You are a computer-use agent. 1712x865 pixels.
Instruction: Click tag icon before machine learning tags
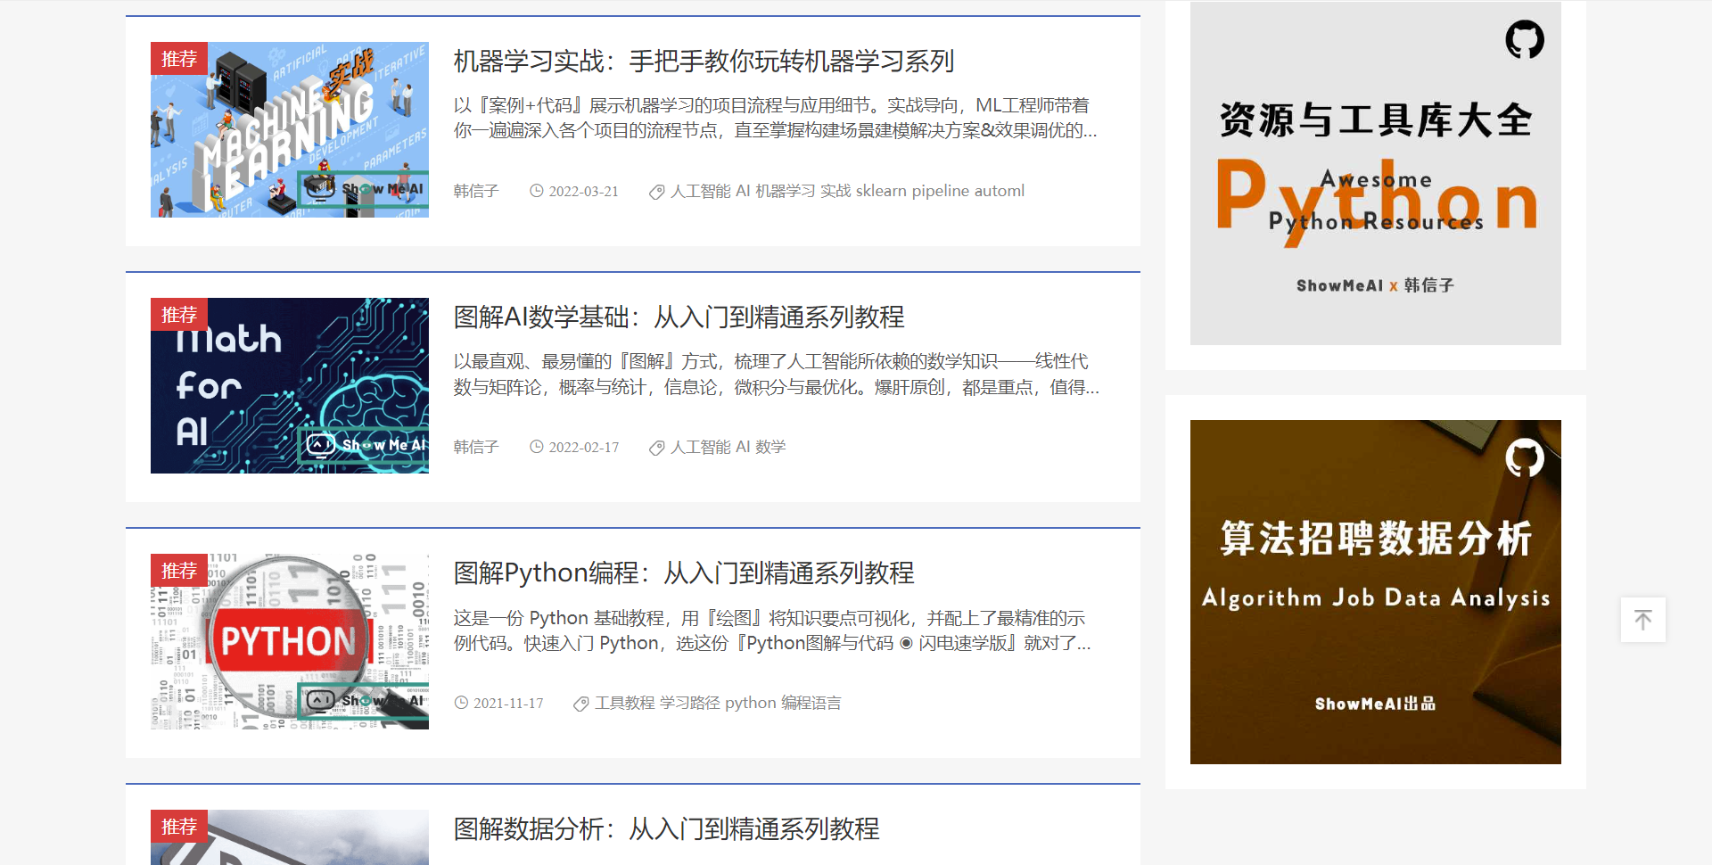click(656, 192)
